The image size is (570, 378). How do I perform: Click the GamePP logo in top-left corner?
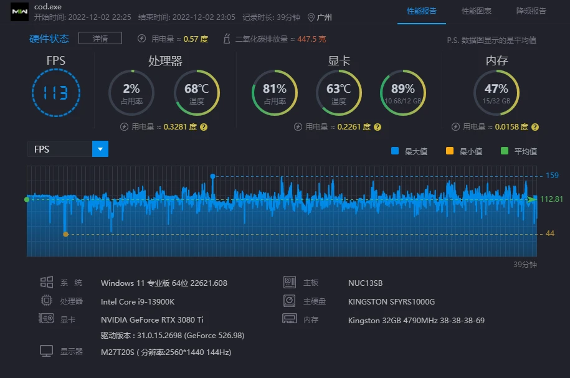(x=19, y=11)
